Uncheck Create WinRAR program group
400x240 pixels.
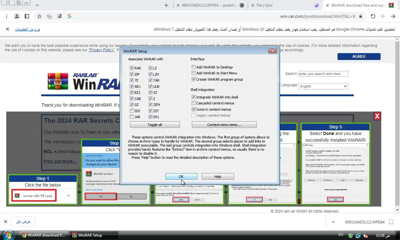pyautogui.click(x=194, y=79)
